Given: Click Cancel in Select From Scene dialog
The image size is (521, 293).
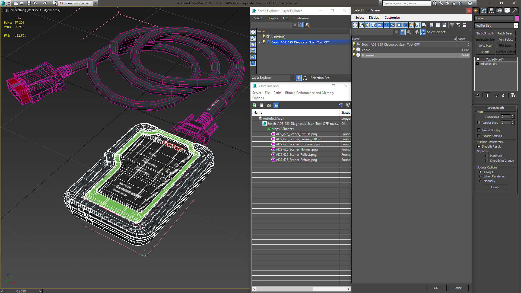Looking at the screenshot, I should tap(458, 288).
